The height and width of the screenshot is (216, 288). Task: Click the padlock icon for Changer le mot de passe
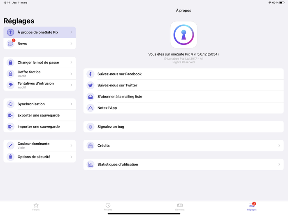coord(10,63)
